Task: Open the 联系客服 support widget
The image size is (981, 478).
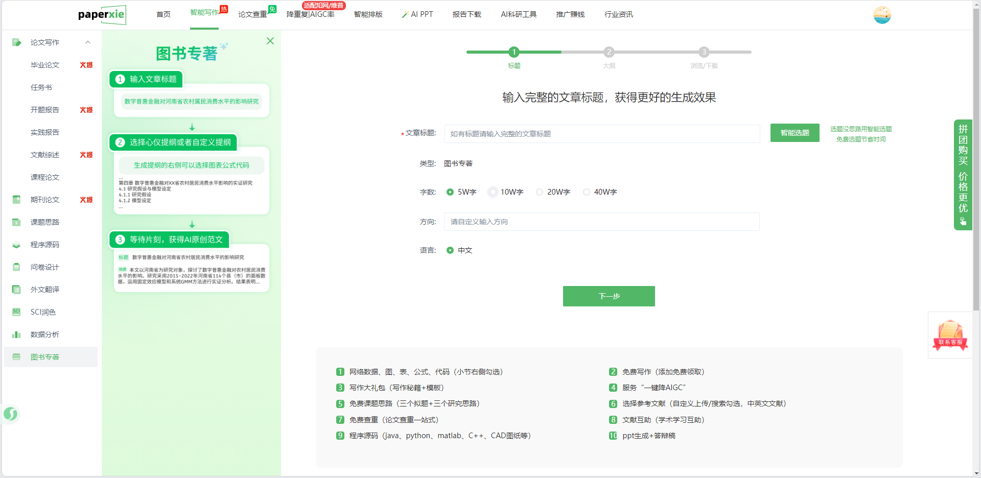Action: [x=950, y=336]
